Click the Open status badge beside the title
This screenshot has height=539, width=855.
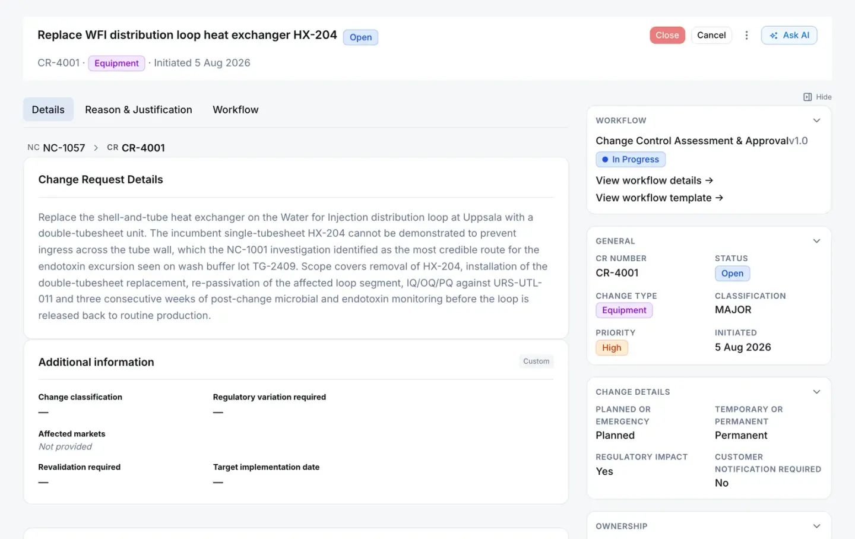tap(360, 37)
